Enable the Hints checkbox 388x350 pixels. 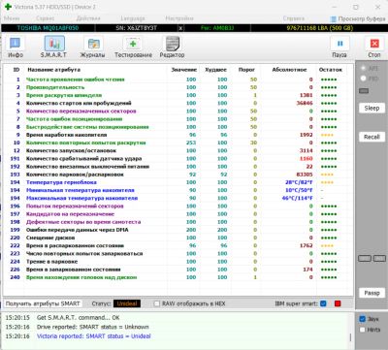click(x=363, y=330)
